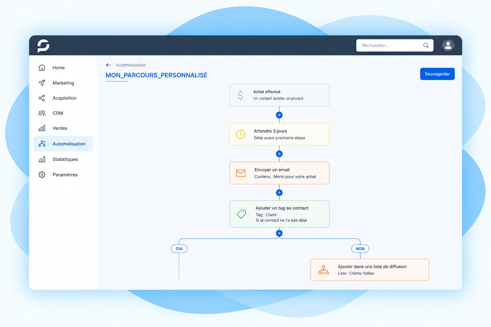Select Automatisation in the sidebar
The width and height of the screenshot is (491, 327).
click(63, 144)
